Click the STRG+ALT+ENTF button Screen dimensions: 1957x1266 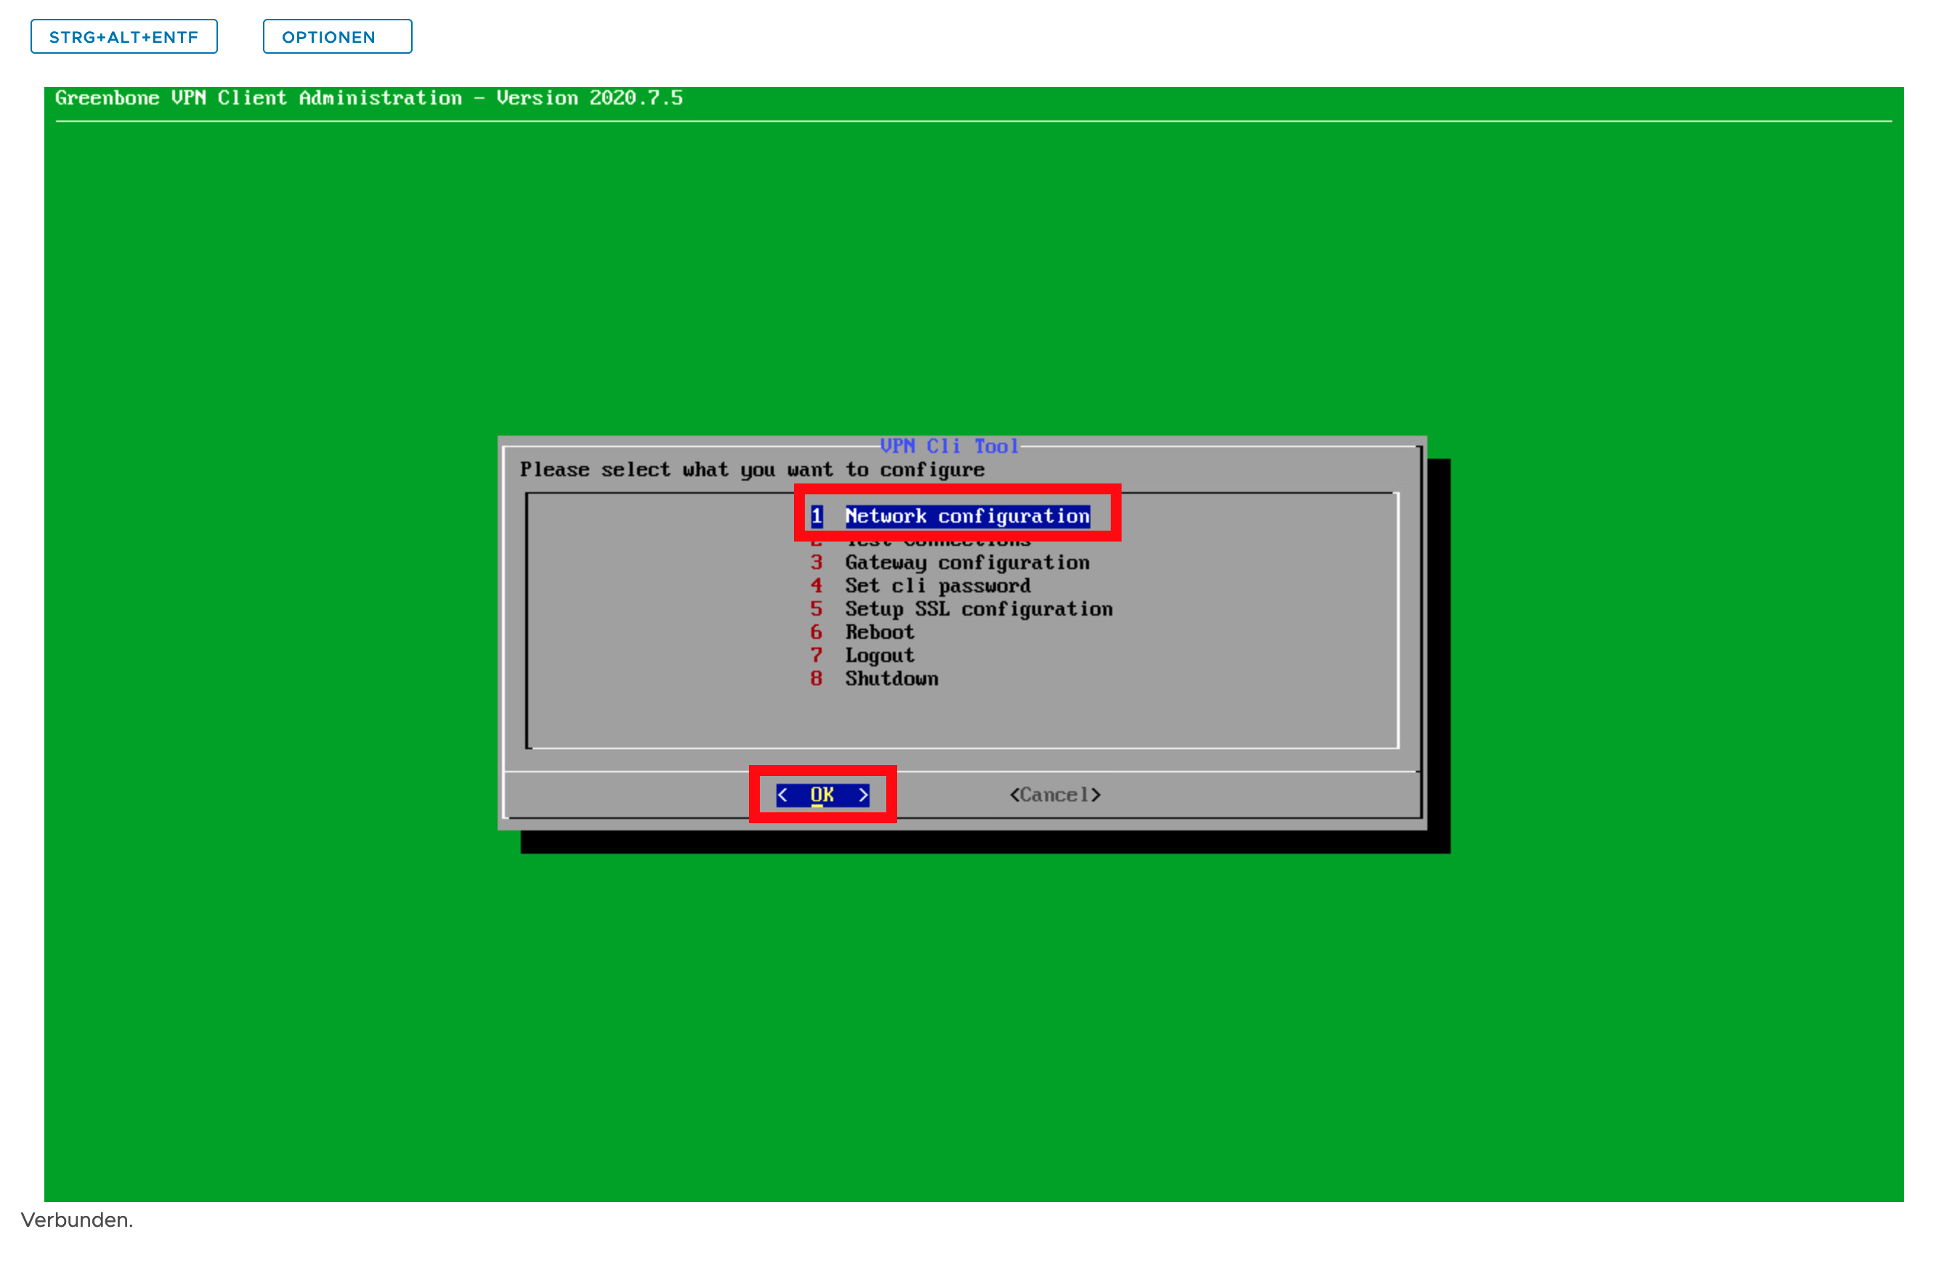(124, 37)
